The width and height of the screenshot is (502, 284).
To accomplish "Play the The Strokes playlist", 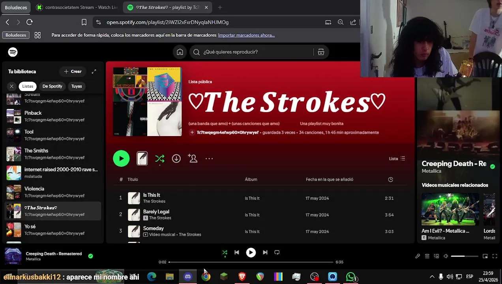I will coord(121,159).
